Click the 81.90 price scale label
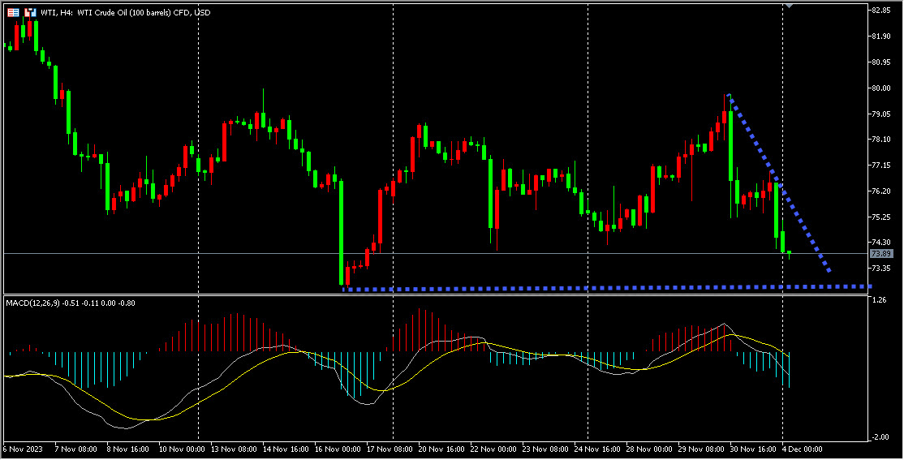 coord(881,37)
